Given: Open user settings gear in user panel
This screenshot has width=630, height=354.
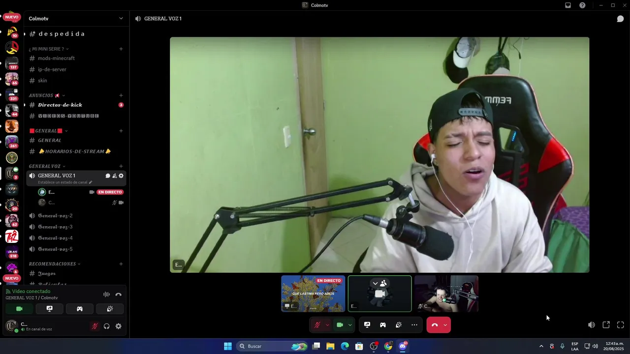Looking at the screenshot, I should tap(118, 326).
